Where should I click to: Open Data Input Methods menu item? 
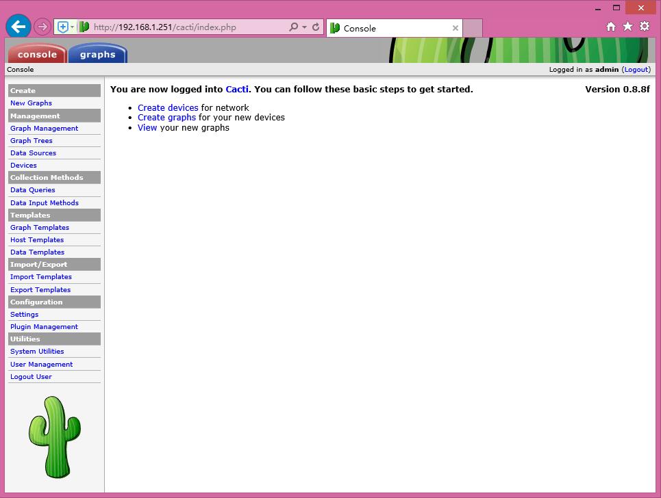click(x=45, y=203)
